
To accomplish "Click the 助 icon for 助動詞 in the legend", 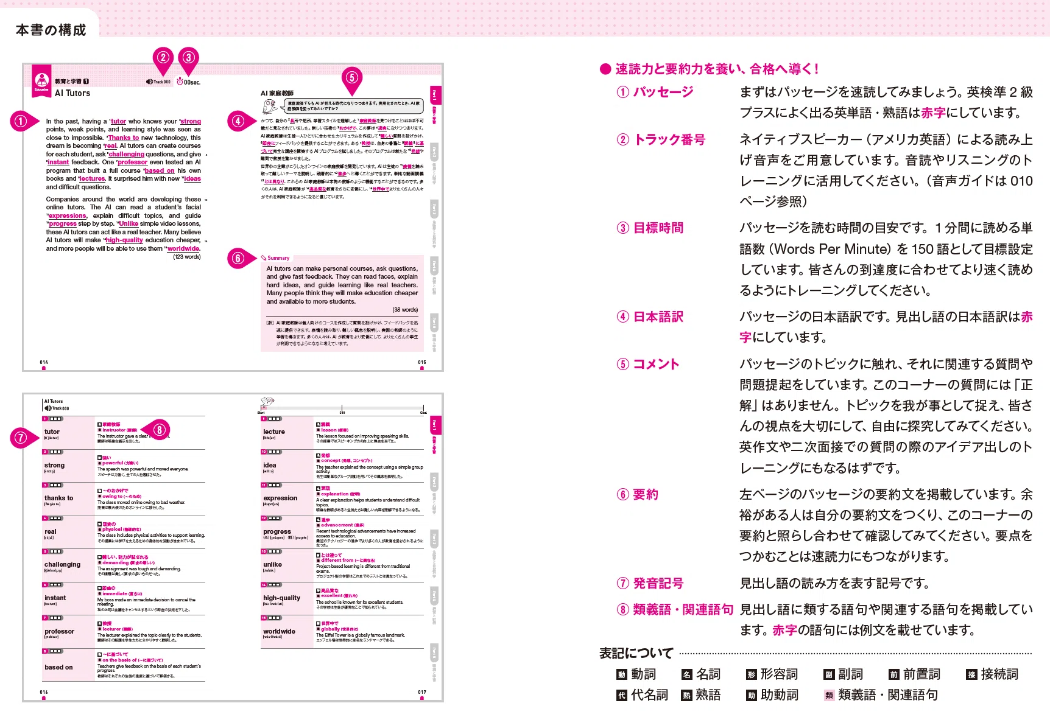I will pyautogui.click(x=752, y=696).
